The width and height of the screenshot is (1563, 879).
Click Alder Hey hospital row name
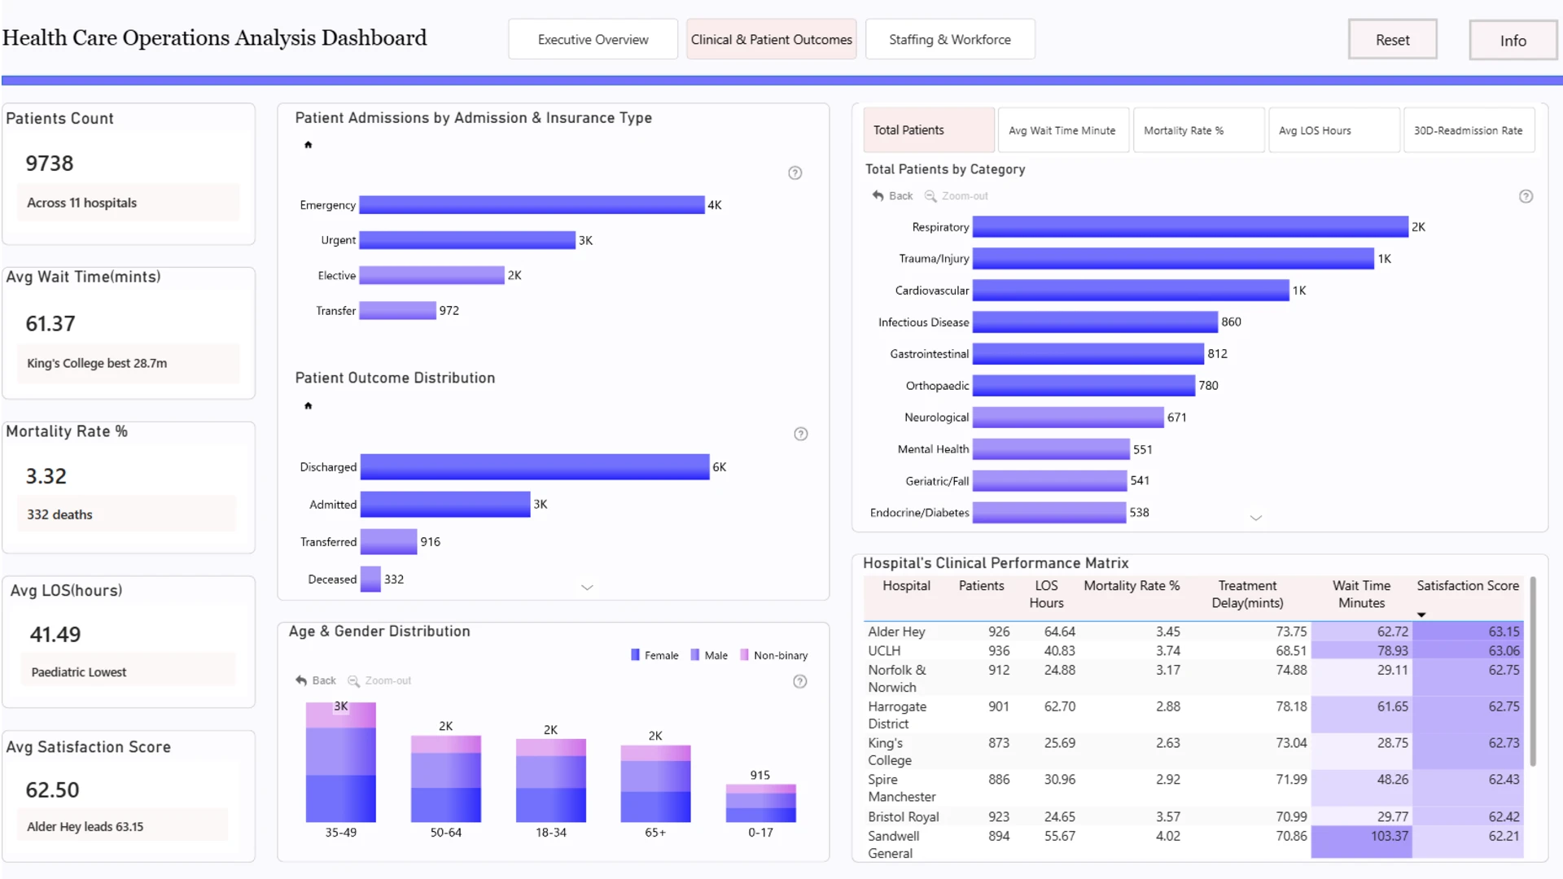tap(896, 632)
